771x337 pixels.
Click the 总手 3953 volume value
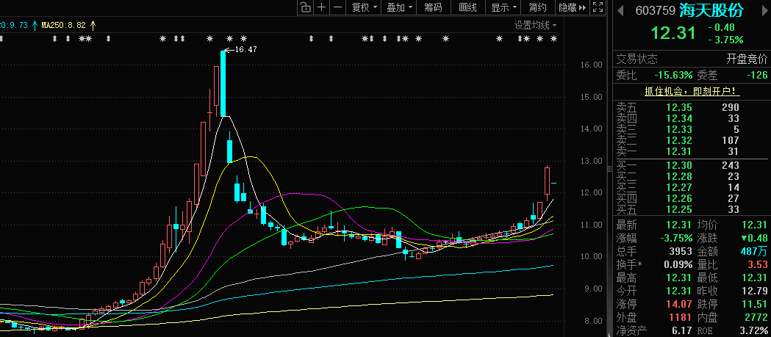click(681, 252)
